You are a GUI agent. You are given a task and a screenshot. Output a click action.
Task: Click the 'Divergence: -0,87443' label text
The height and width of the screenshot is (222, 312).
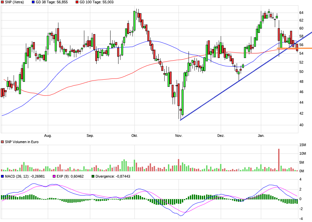(x=113, y=176)
